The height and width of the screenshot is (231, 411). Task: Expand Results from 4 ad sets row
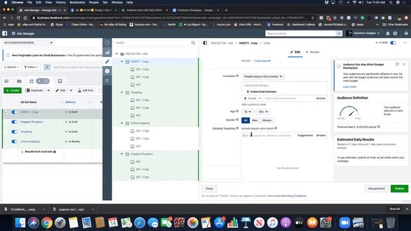tap(22, 152)
